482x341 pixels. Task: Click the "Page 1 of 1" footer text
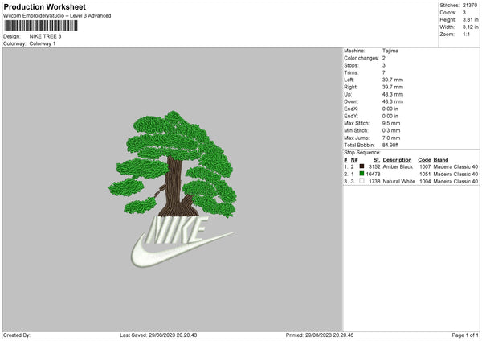(x=465, y=335)
